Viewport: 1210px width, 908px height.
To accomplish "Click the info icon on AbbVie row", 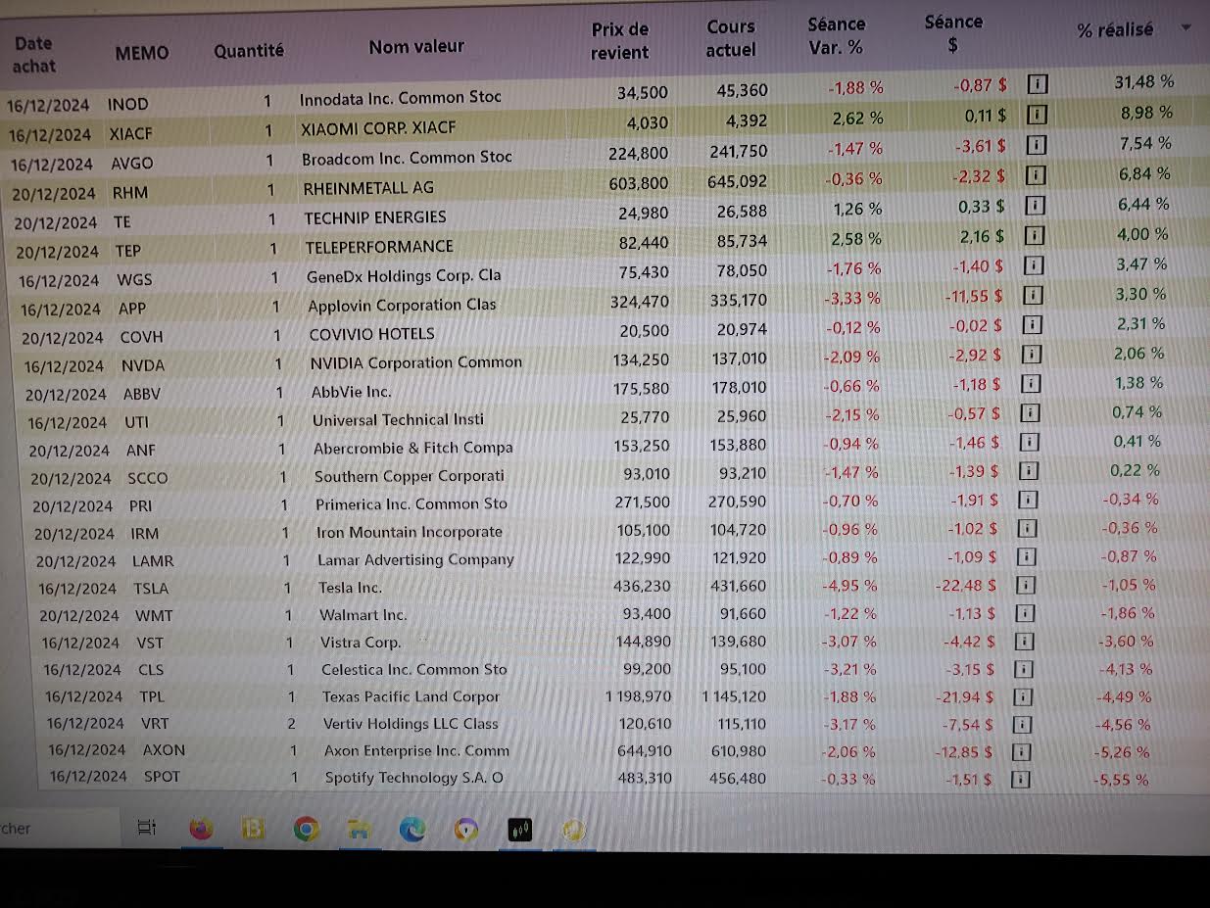I will [x=1032, y=384].
